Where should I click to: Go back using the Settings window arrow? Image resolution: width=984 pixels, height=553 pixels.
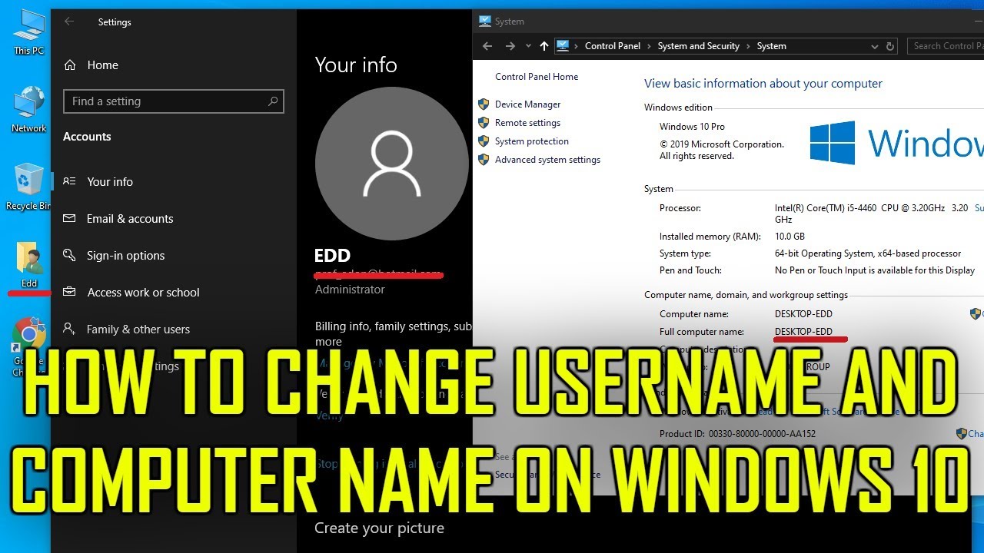(x=69, y=22)
